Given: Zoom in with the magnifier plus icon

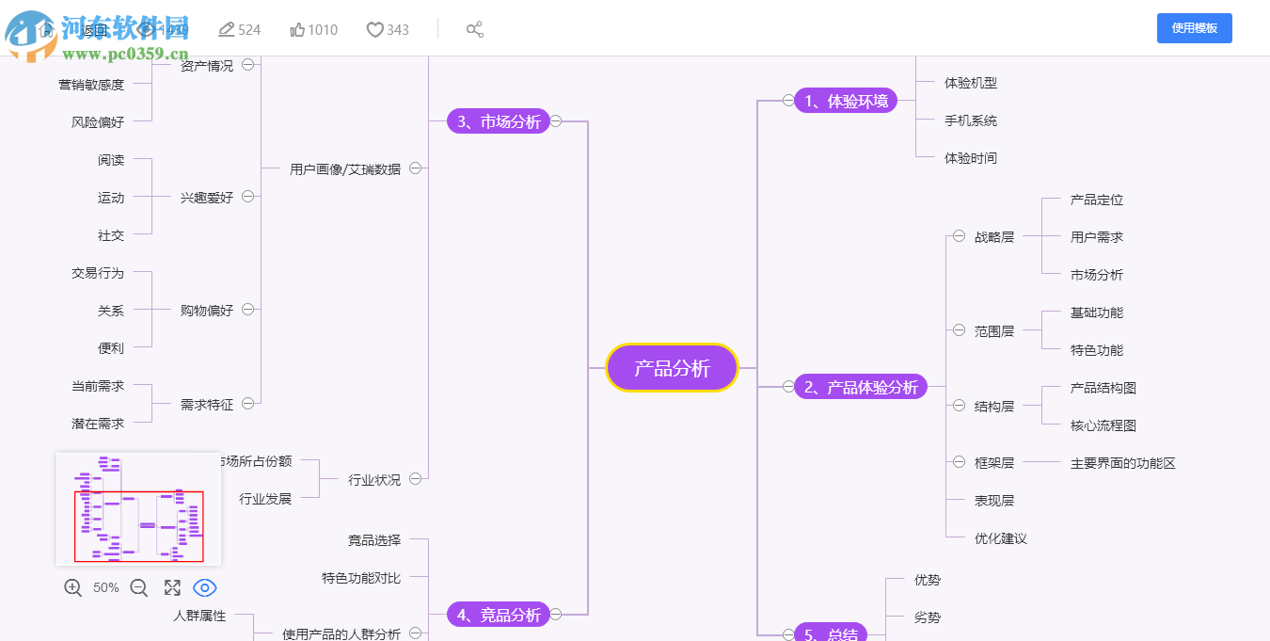Looking at the screenshot, I should tap(72, 587).
